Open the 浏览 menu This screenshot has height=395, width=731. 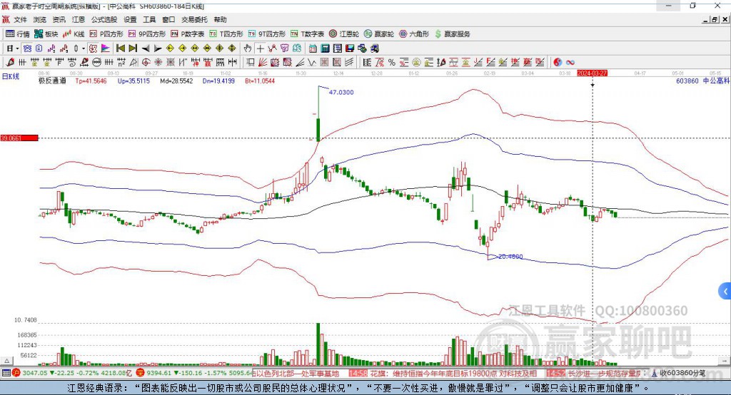click(x=40, y=19)
